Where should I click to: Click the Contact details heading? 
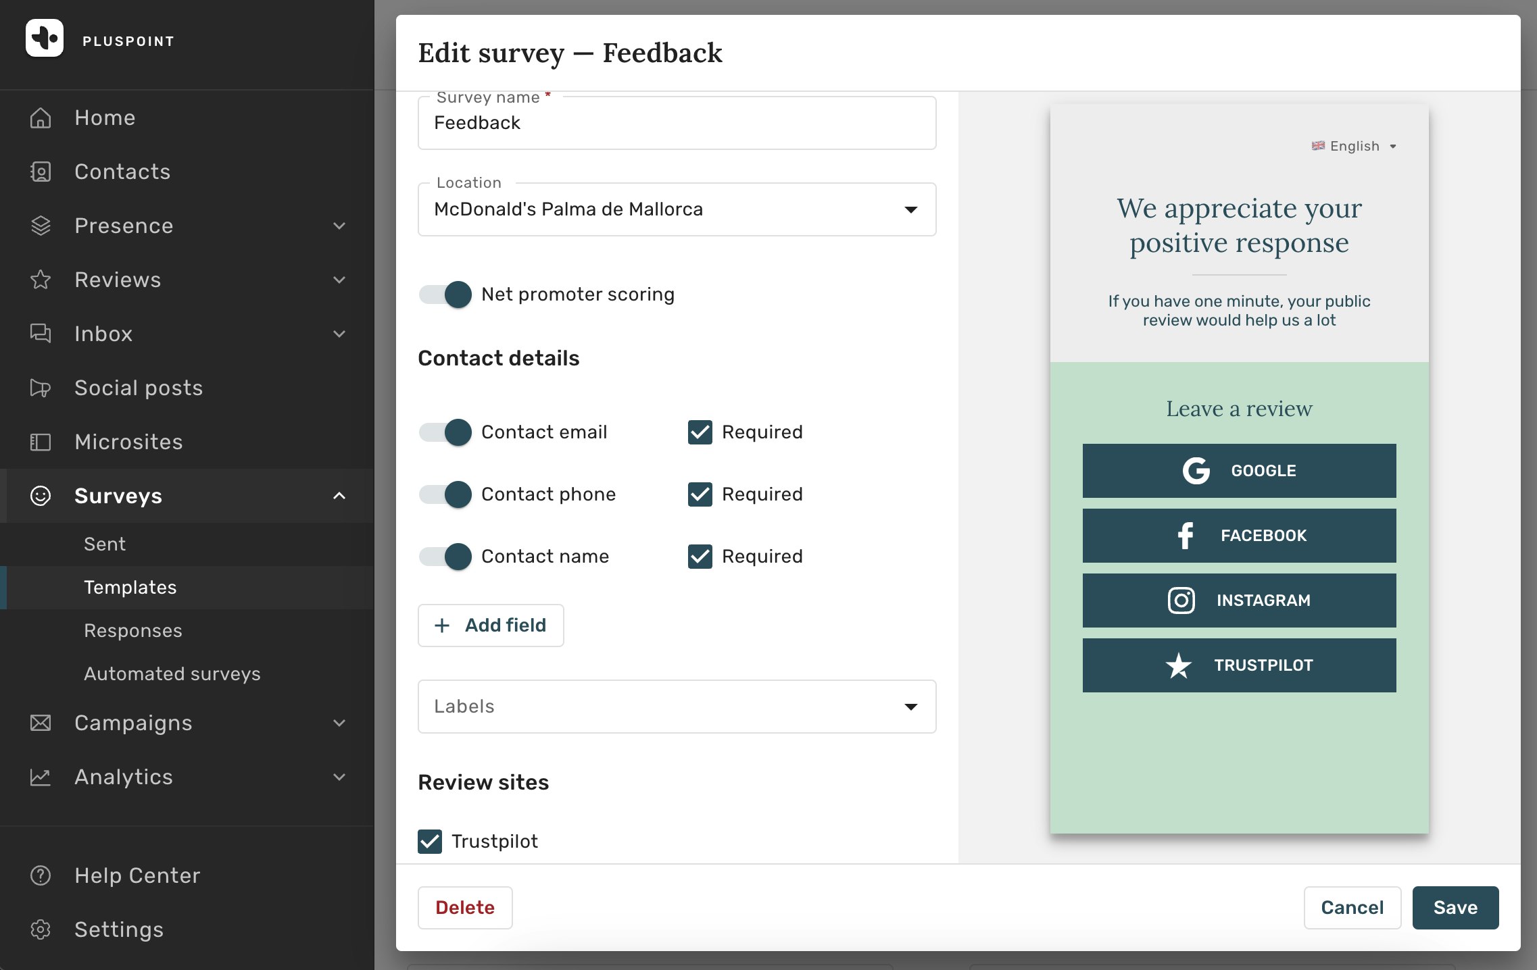pos(499,358)
